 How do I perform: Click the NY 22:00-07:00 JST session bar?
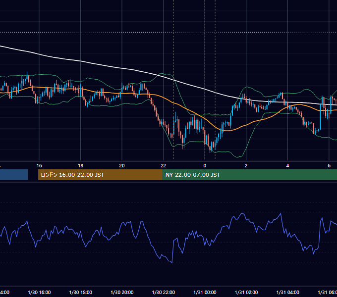tap(249, 175)
